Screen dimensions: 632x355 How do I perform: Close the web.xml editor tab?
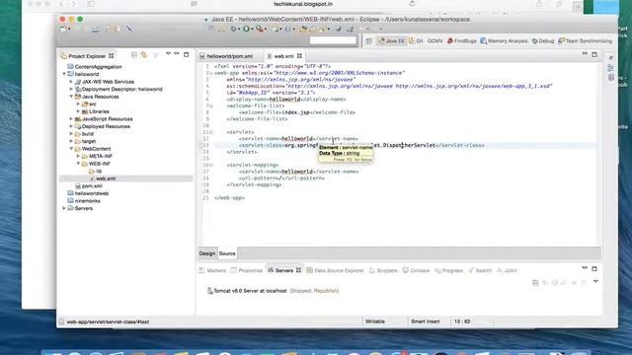point(299,56)
